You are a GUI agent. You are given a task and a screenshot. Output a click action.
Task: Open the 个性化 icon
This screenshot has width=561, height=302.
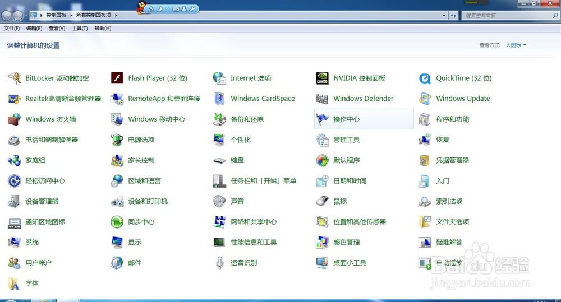point(219,140)
